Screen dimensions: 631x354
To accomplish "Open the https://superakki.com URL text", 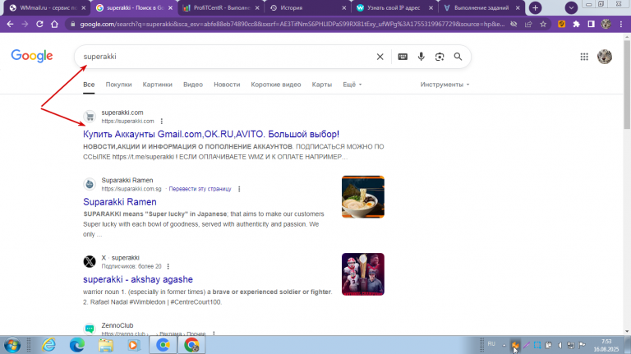I will 127,121.
